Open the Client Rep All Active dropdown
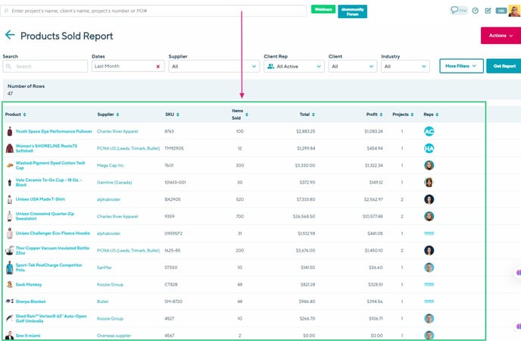521x341 pixels. (293, 67)
